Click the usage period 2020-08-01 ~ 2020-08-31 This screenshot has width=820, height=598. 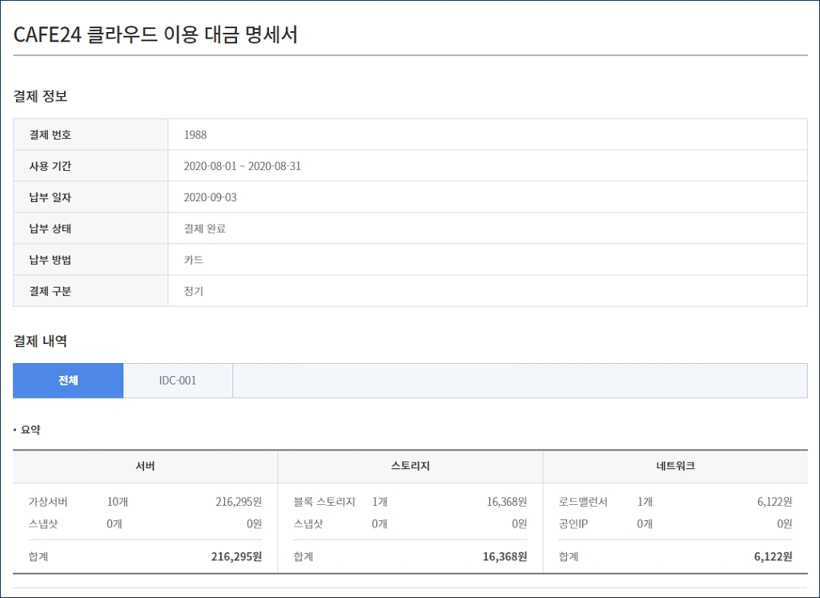242,166
